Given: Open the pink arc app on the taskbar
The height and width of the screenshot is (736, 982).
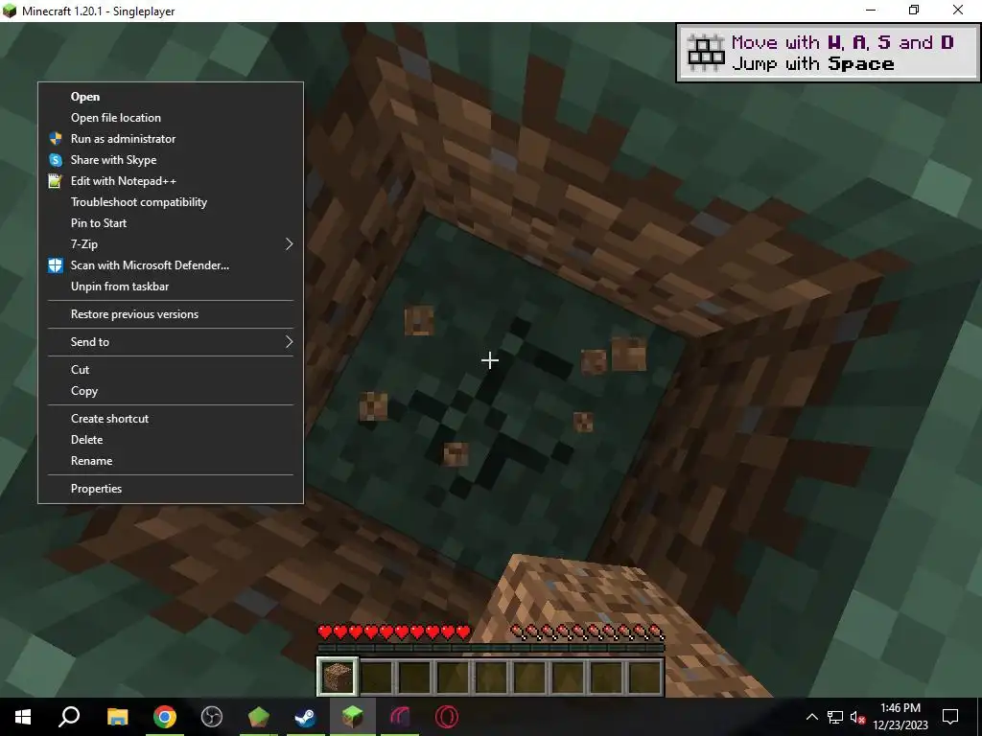Looking at the screenshot, I should 400,717.
